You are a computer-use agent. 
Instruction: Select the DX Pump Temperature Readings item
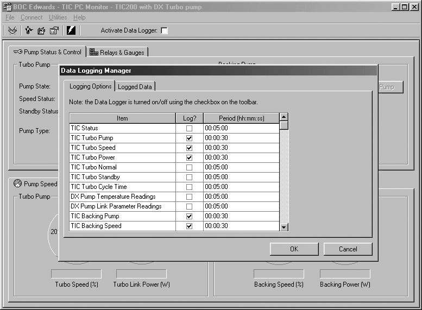122,197
